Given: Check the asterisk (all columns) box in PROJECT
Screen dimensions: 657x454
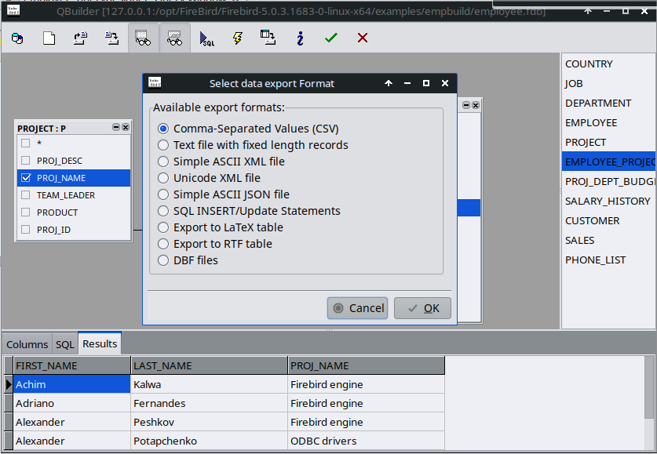Looking at the screenshot, I should tap(26, 143).
